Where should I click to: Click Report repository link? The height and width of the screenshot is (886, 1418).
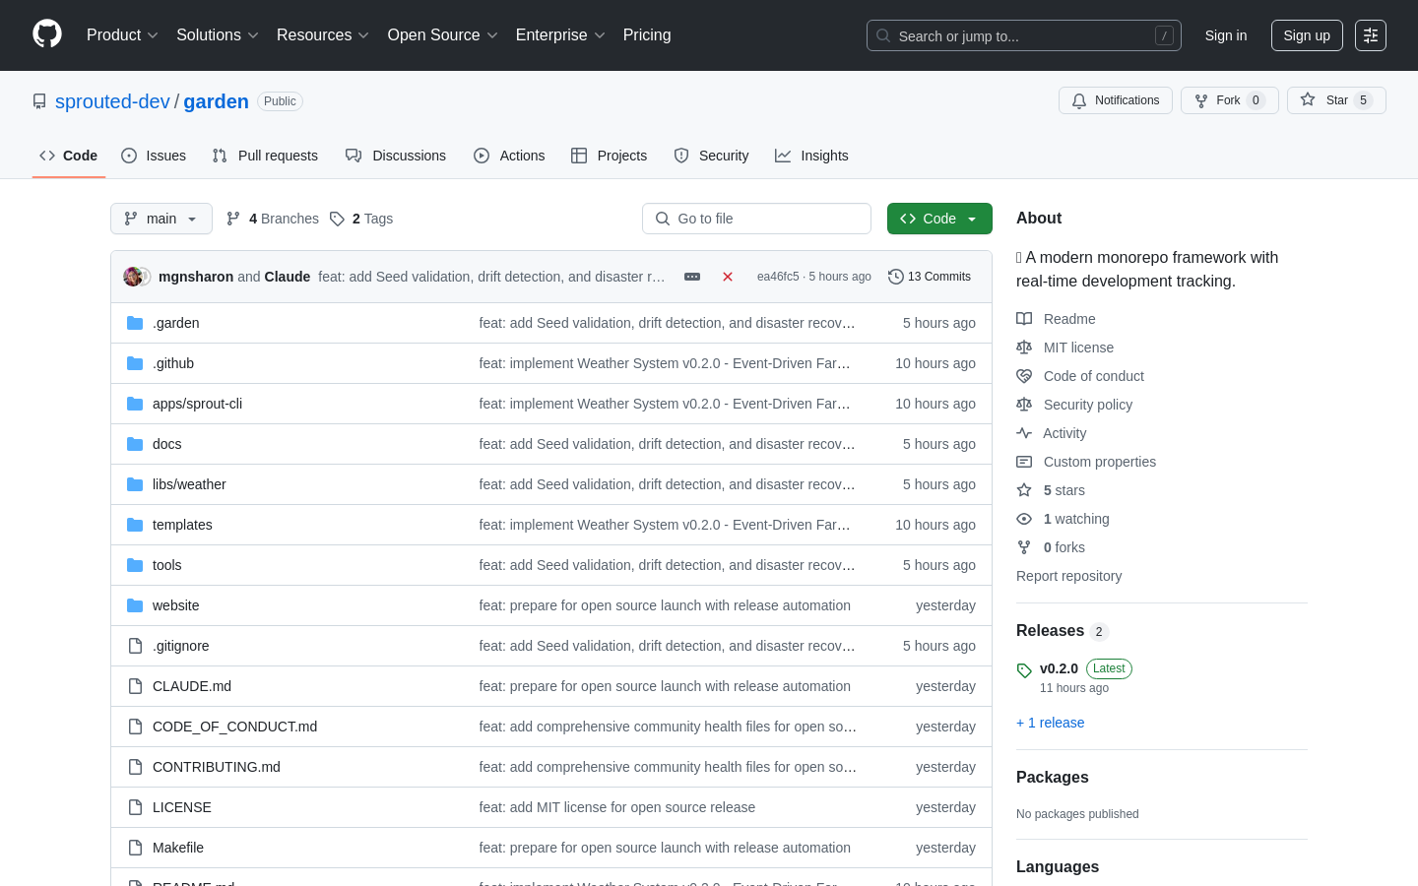(x=1068, y=576)
